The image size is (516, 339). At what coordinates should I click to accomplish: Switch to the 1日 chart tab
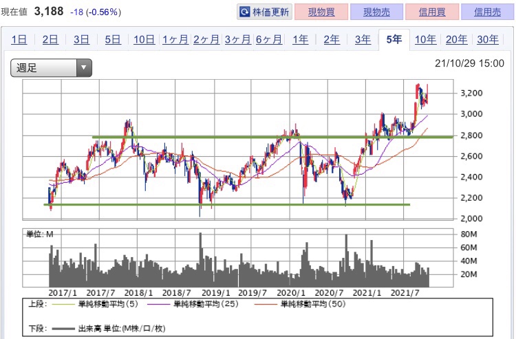(19, 39)
